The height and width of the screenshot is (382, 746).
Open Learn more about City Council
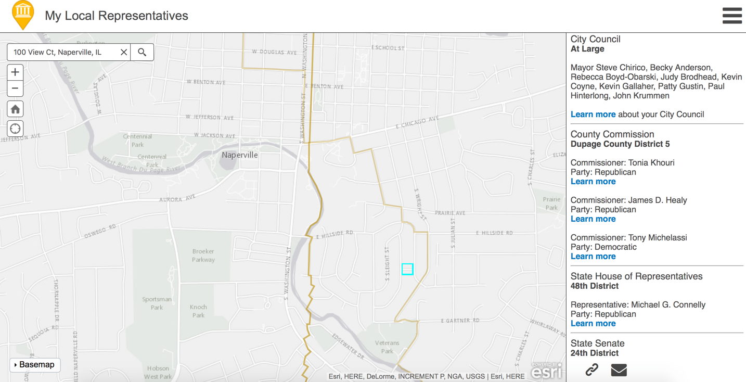[593, 114]
